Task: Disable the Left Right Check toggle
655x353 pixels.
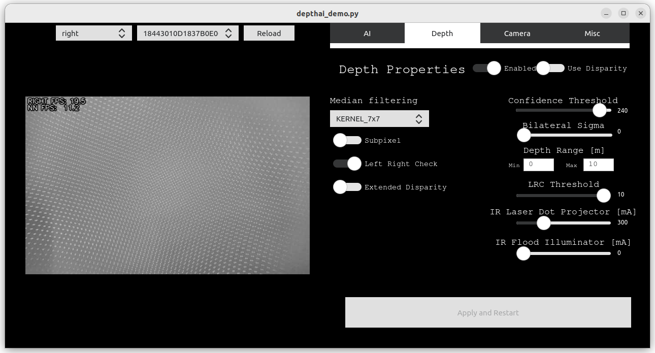Action: [x=347, y=164]
